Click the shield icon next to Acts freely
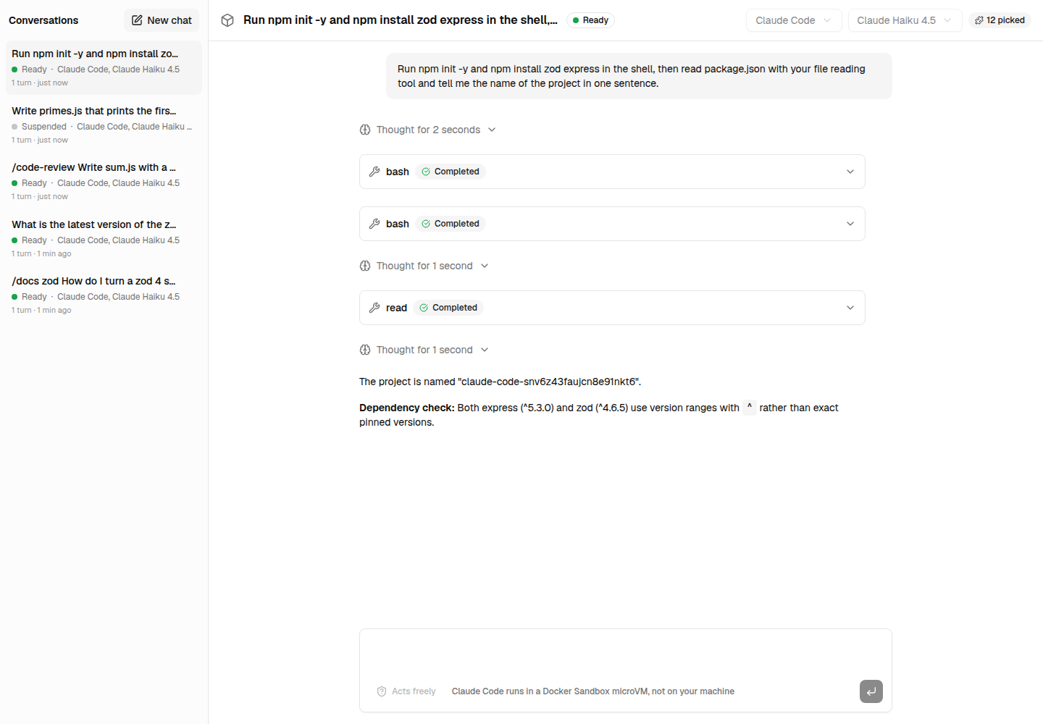1043x724 pixels. tap(382, 691)
